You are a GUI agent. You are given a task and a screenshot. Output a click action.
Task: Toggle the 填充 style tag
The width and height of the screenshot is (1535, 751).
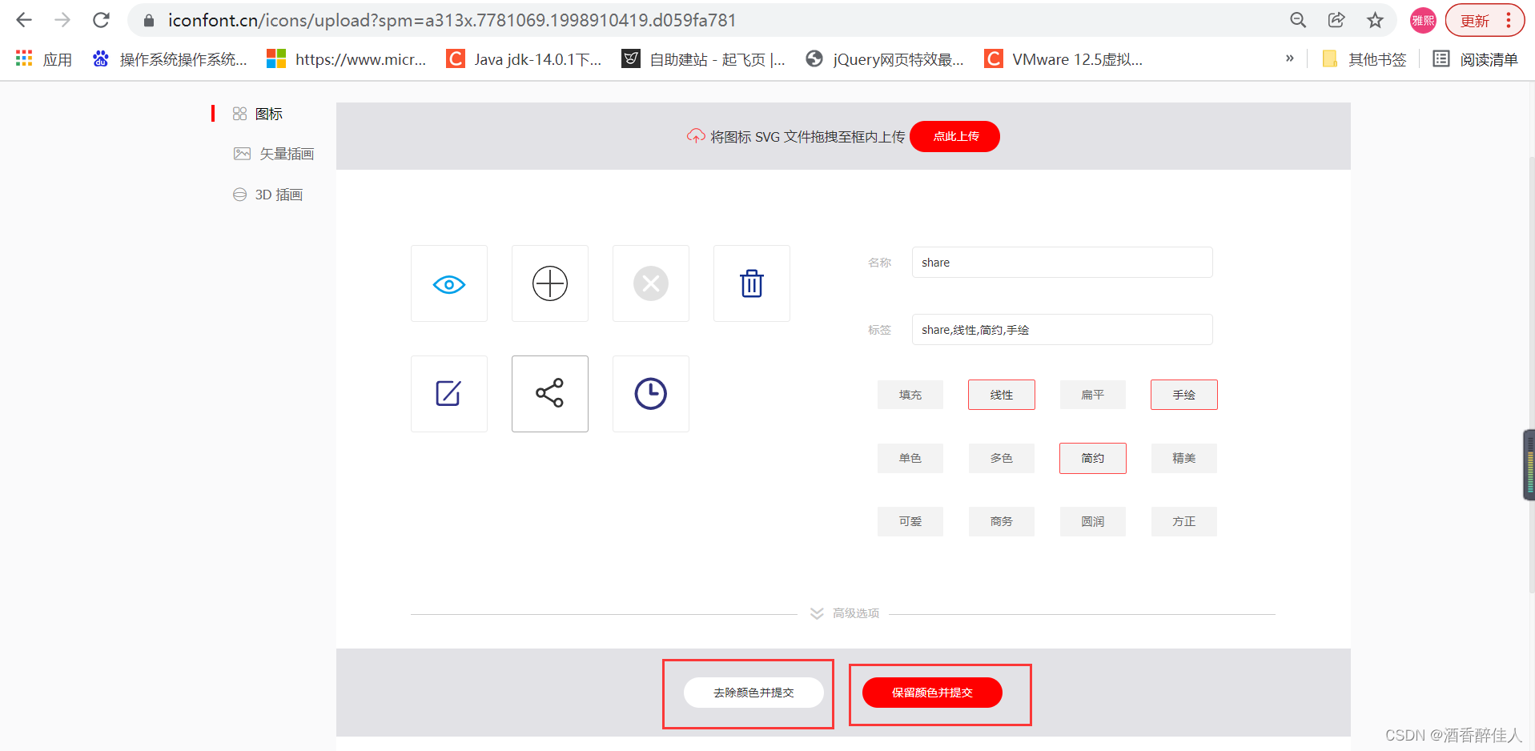(910, 395)
